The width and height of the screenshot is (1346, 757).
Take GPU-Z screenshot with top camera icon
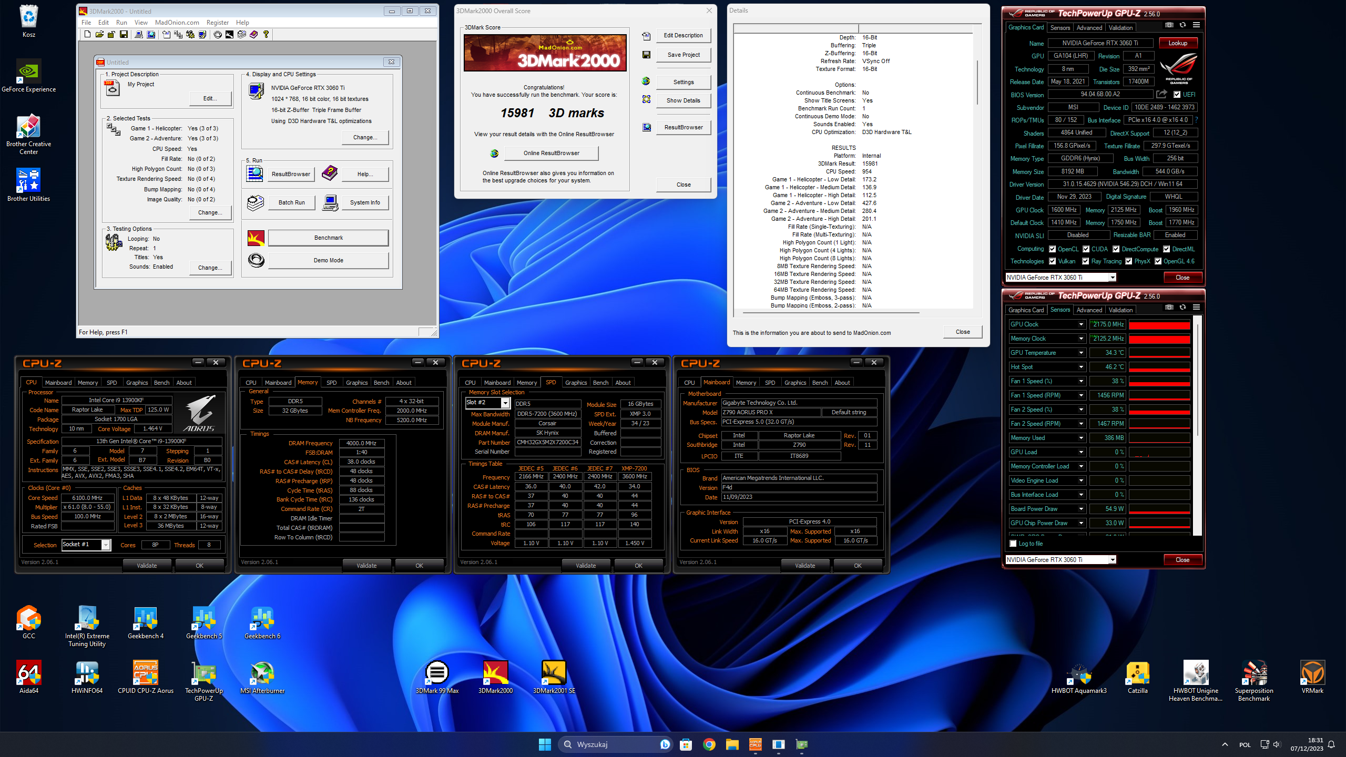point(1169,25)
